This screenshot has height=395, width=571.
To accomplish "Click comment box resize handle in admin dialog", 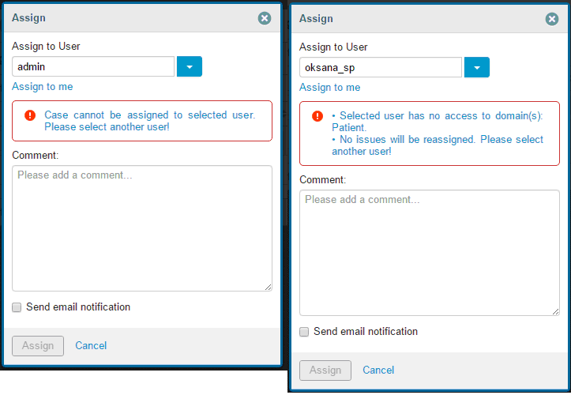I will 269,288.
